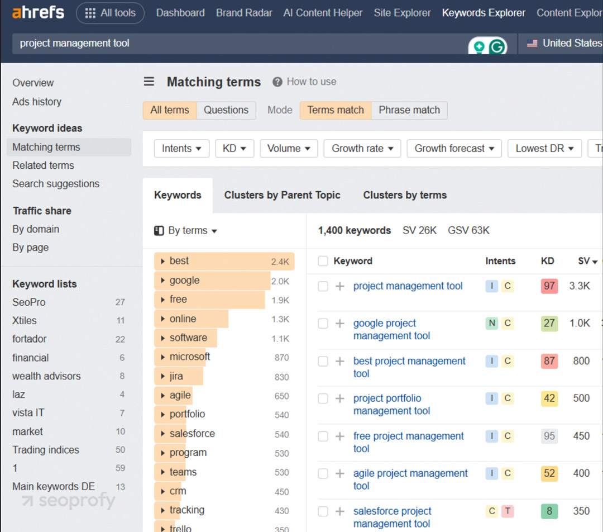The width and height of the screenshot is (603, 532).
Task: Switch mode to Phrase match
Action: (x=409, y=110)
